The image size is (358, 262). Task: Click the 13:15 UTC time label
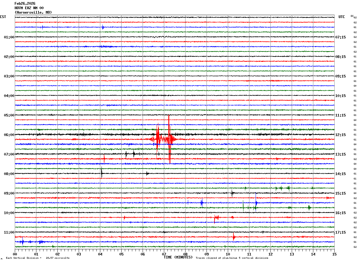(x=340, y=154)
